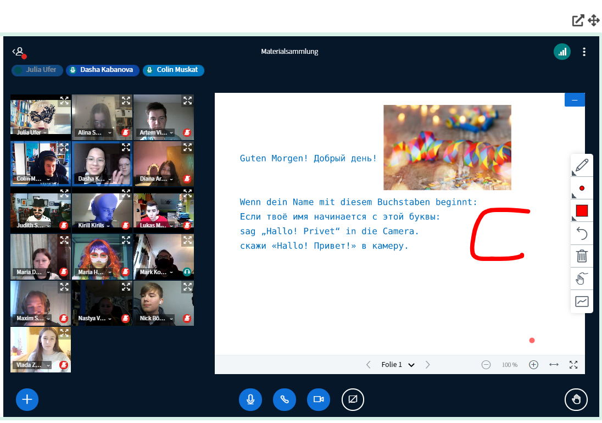Click the confetti streamers image on slide
The height and width of the screenshot is (423, 602).
(447, 147)
